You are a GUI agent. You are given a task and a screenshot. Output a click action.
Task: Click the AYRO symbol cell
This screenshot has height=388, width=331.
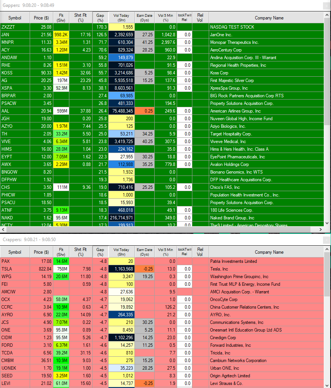click(15, 315)
